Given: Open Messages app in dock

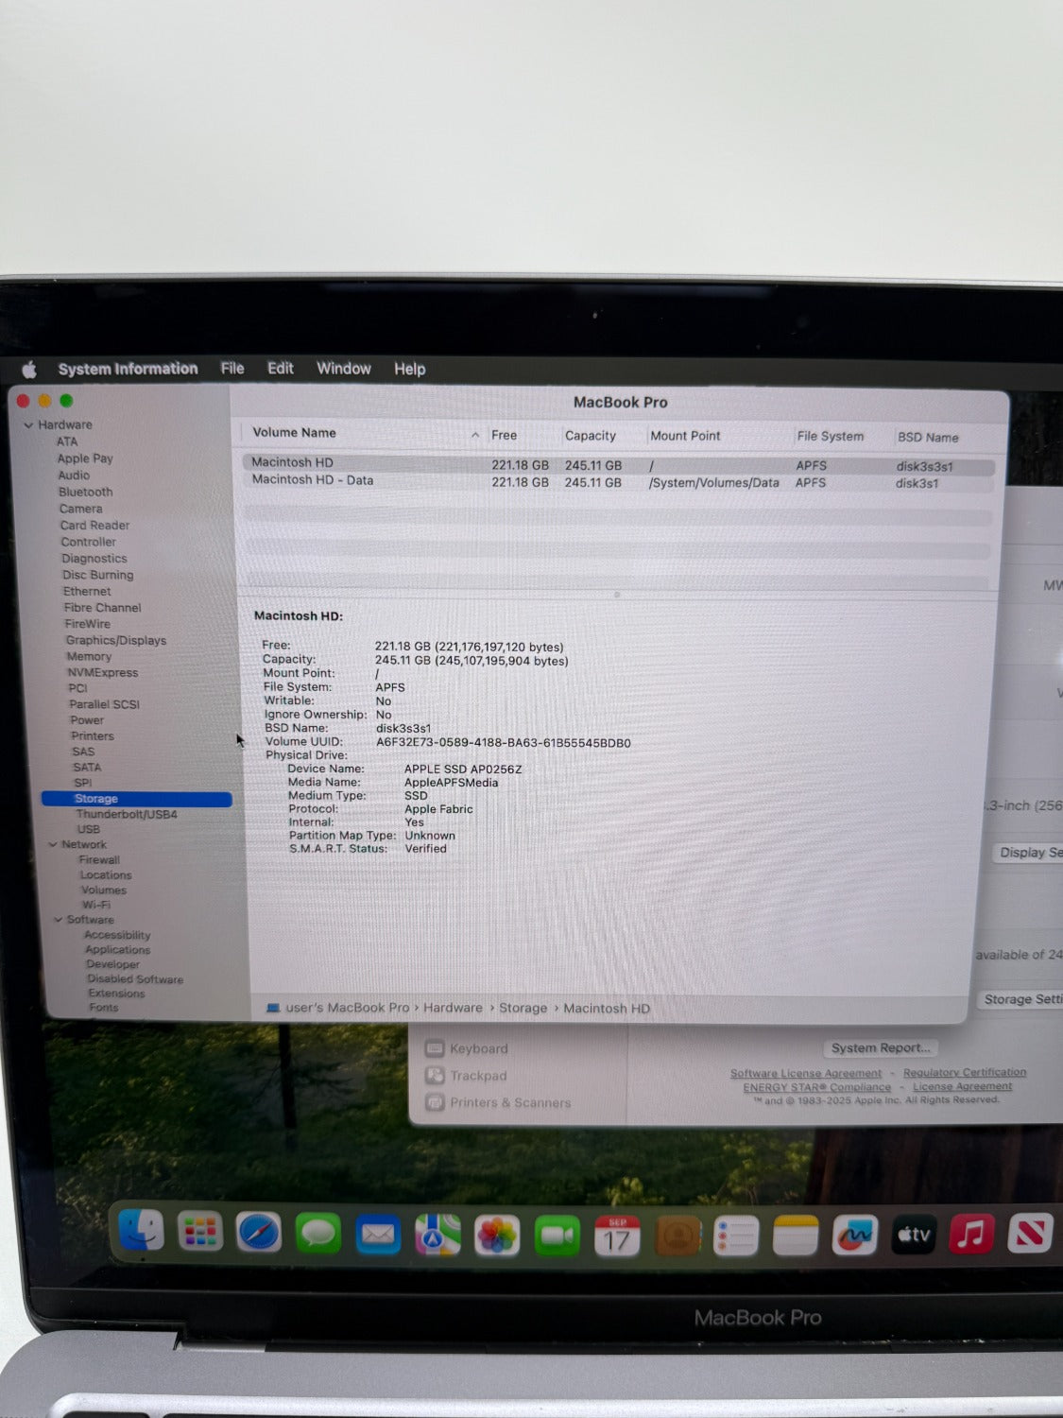Looking at the screenshot, I should [x=317, y=1234].
